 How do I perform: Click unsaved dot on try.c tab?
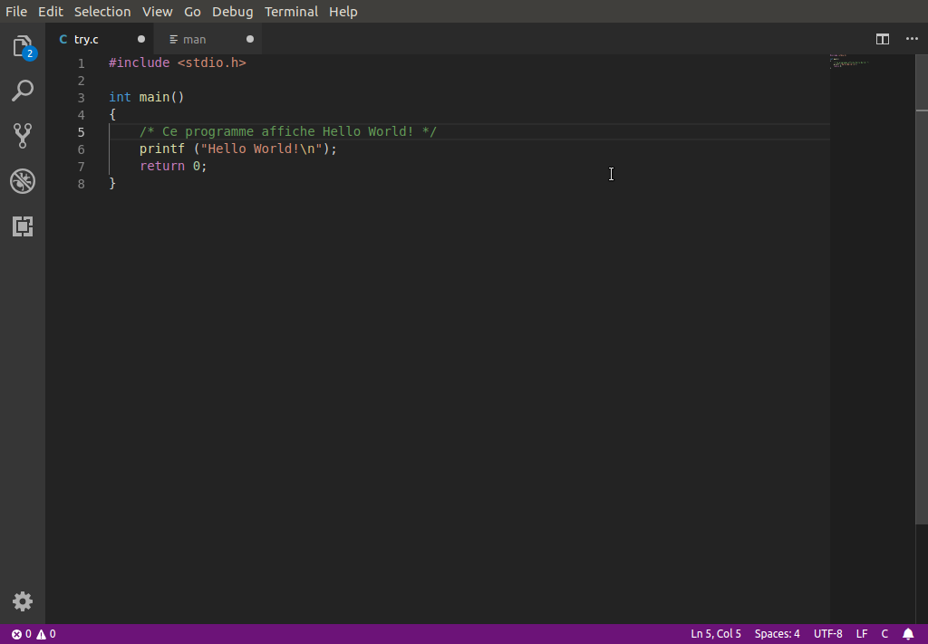pyautogui.click(x=141, y=39)
